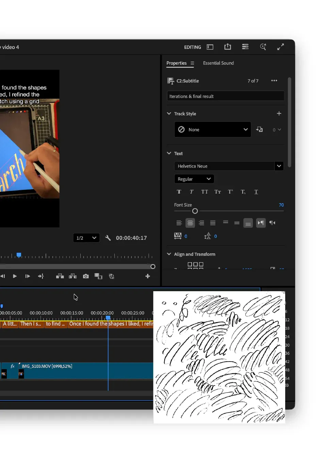
Task: Open the Button Editor plus icon
Action: tap(148, 276)
